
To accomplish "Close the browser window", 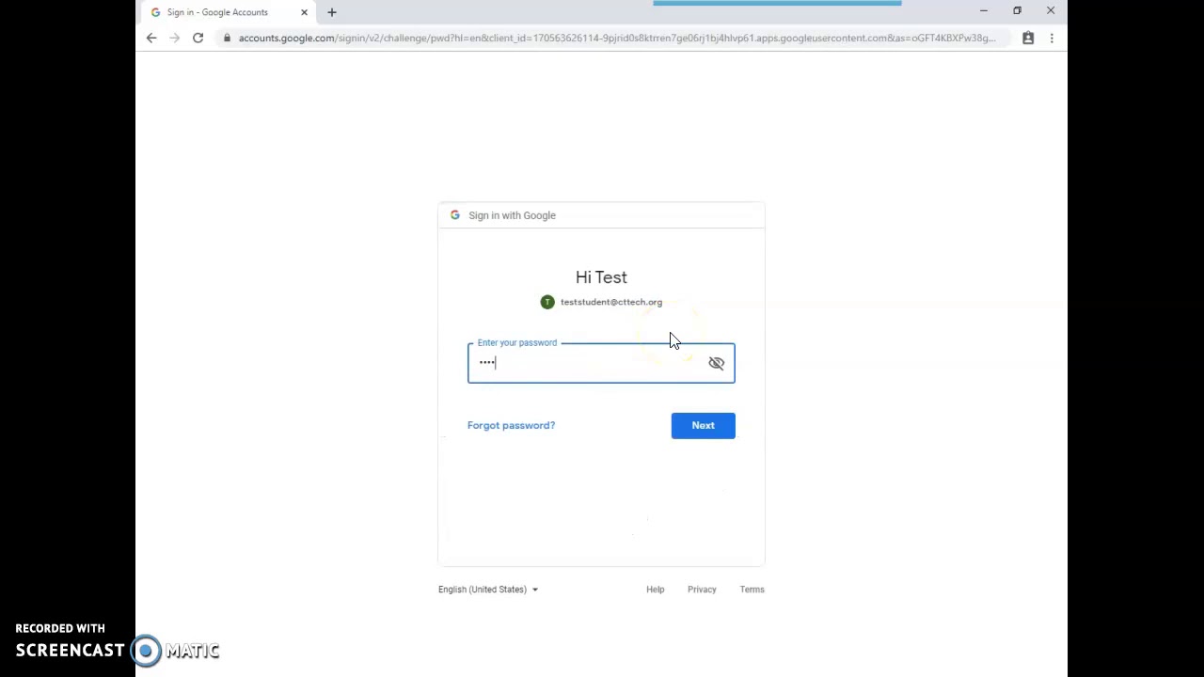I will pyautogui.click(x=1050, y=11).
